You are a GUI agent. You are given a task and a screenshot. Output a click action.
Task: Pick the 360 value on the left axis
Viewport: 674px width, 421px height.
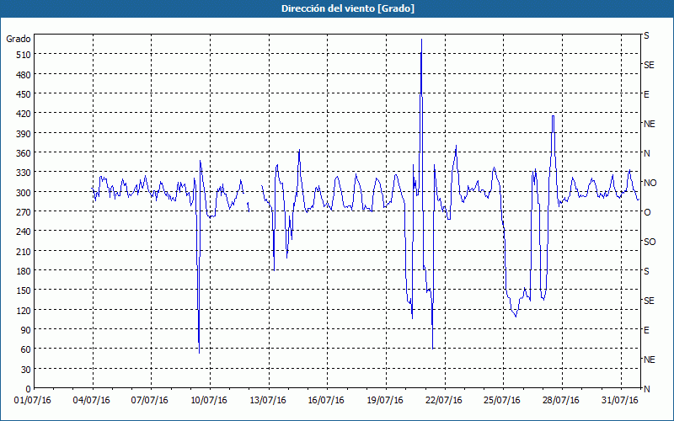coord(24,153)
